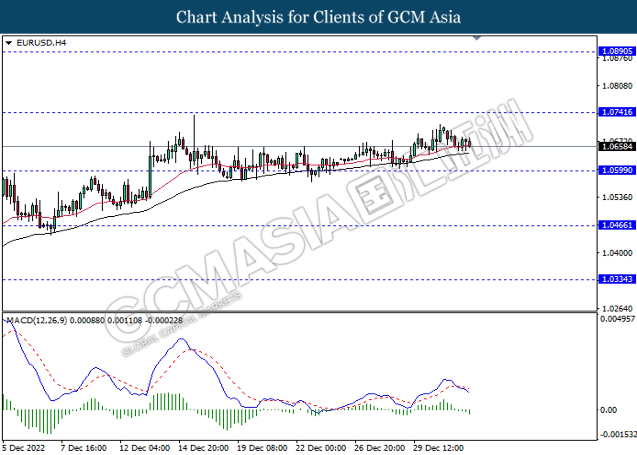Select the 1.04661 price level label
The height and width of the screenshot is (455, 637).
click(x=617, y=225)
